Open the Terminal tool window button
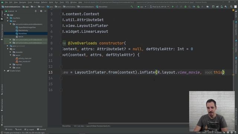Viewport: 238px width, 134px height. [x=41, y=130]
